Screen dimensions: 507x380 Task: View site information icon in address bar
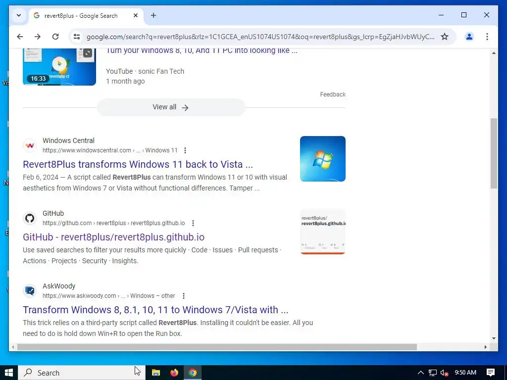tap(77, 37)
